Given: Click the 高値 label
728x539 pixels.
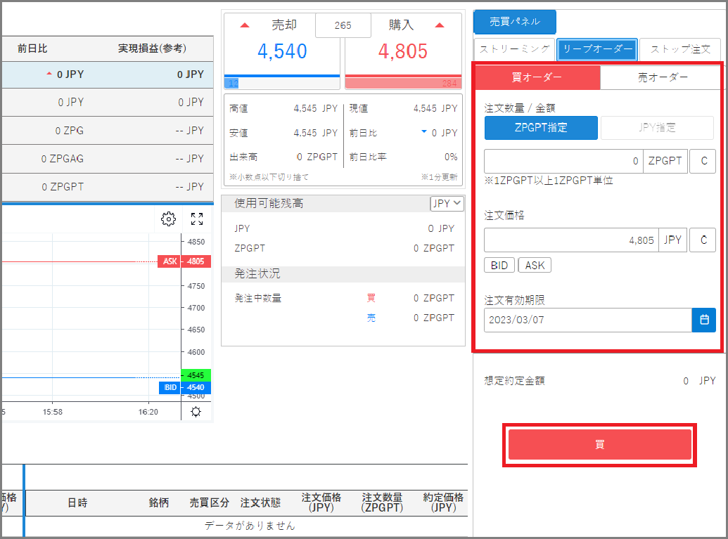Looking at the screenshot, I should pyautogui.click(x=238, y=108).
